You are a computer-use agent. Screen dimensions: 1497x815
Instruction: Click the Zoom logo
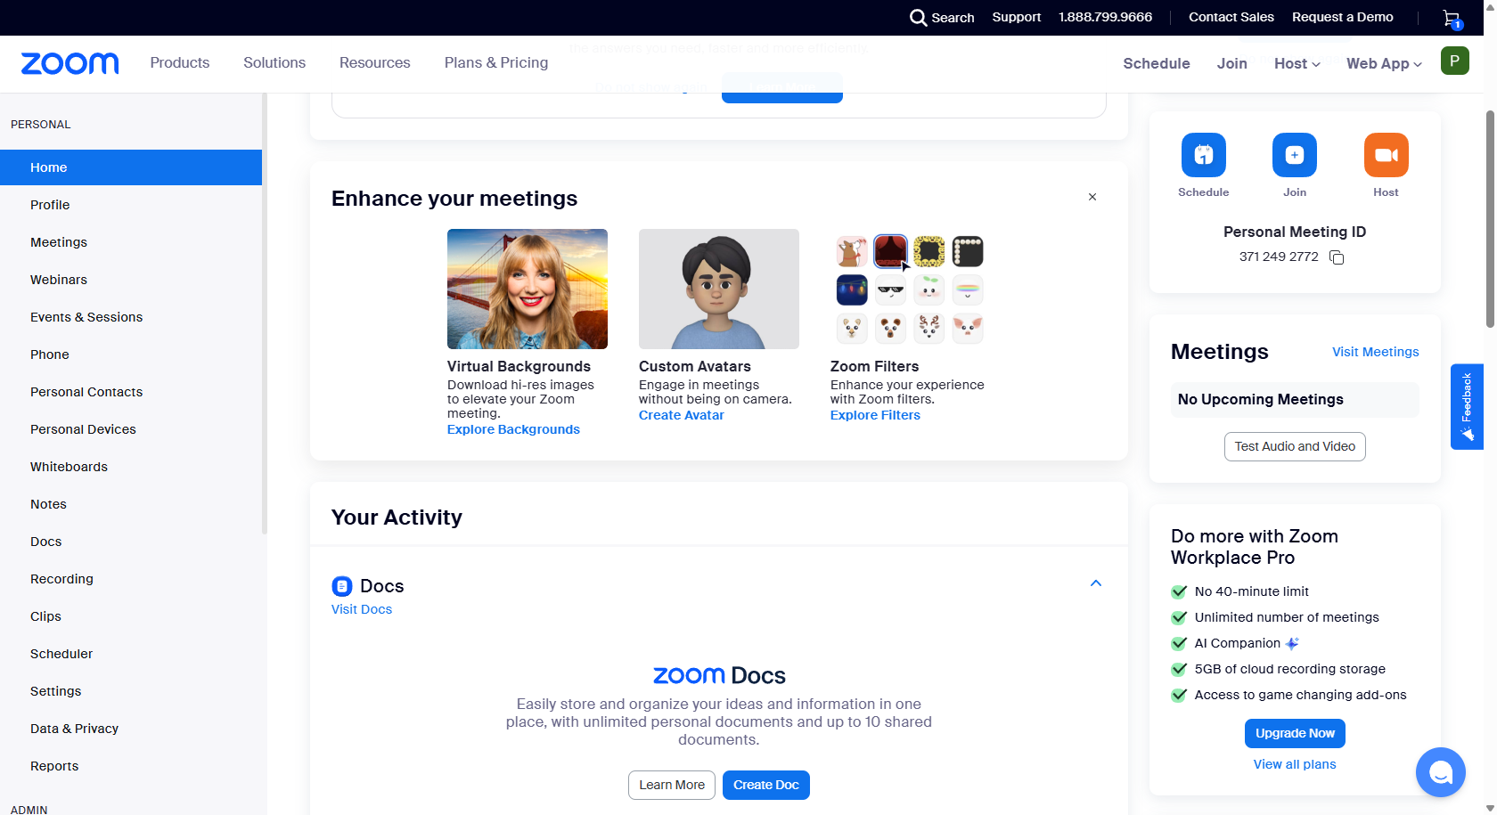(70, 63)
